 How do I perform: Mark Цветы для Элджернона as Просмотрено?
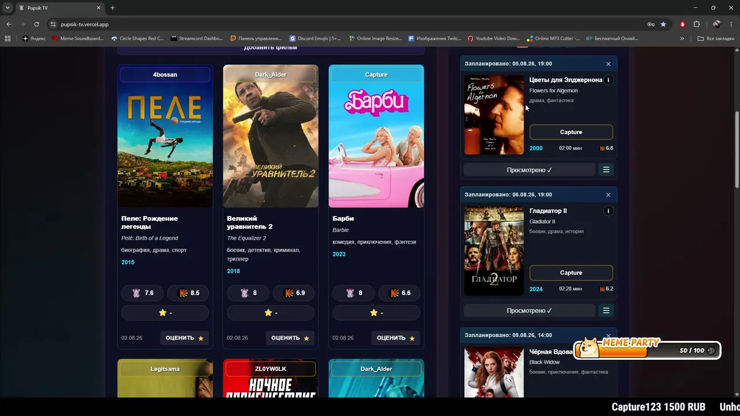coord(530,170)
